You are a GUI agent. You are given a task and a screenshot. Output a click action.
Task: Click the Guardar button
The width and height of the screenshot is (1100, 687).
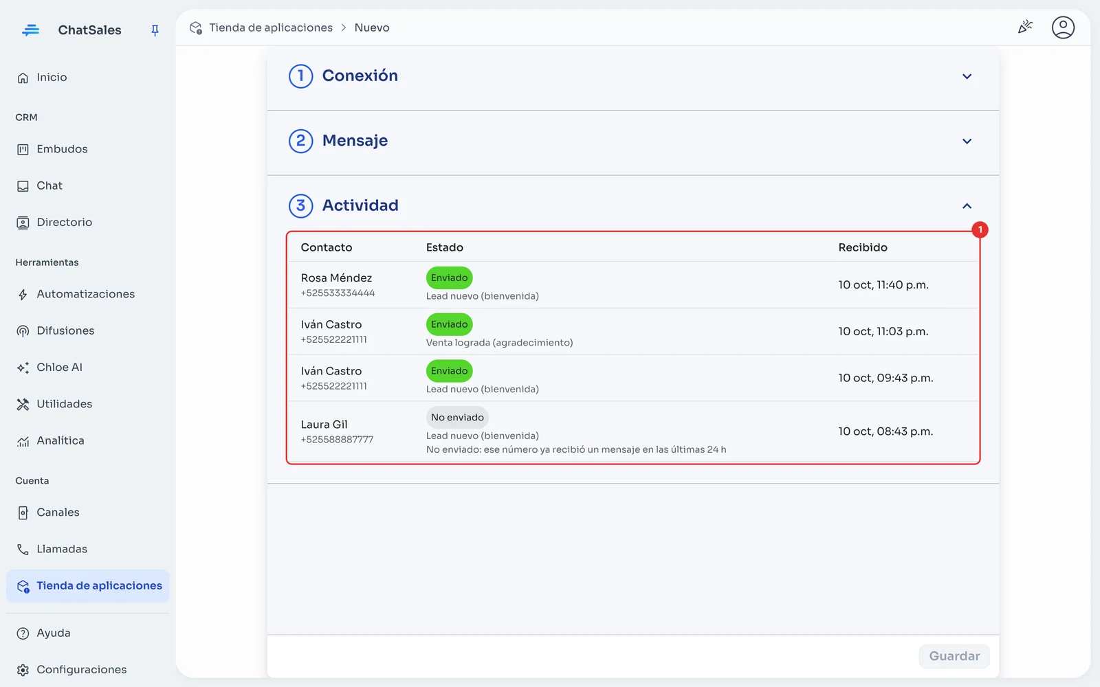coord(954,656)
